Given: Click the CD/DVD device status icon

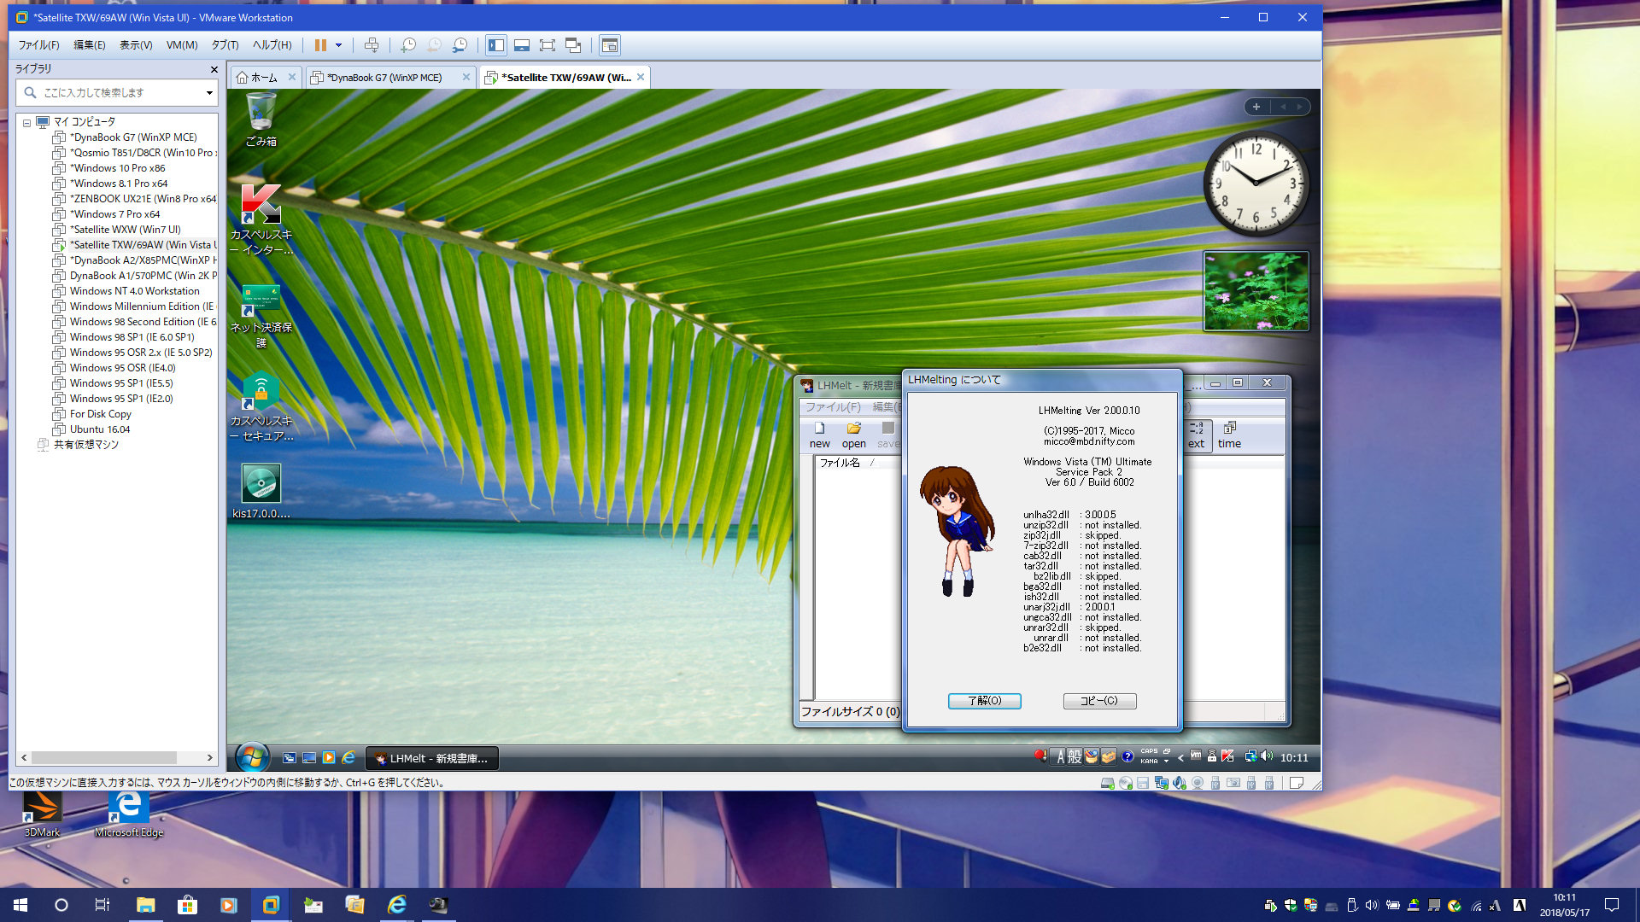Looking at the screenshot, I should click(1126, 783).
